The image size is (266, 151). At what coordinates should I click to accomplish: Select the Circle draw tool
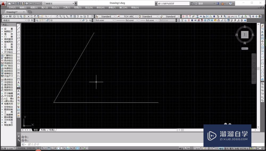click(x=19, y=44)
